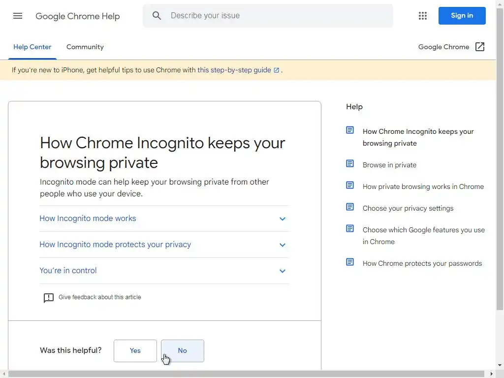This screenshot has width=504, height=378.
Task: Open sidebar link How Chrome Incognito keeps browsing private
Action: [x=418, y=137]
